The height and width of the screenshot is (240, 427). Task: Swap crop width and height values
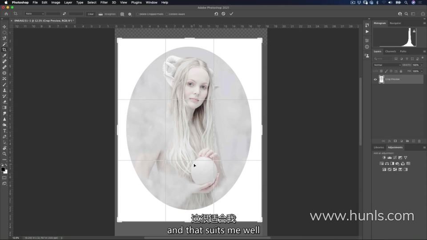coord(64,14)
